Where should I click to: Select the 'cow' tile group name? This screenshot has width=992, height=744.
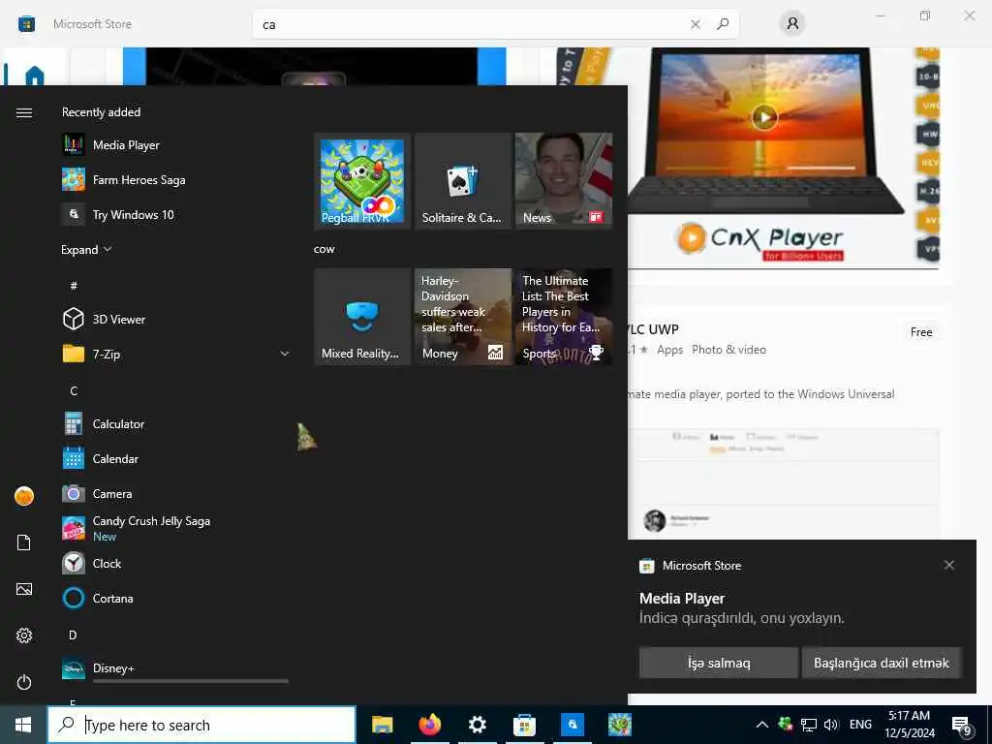[324, 249]
